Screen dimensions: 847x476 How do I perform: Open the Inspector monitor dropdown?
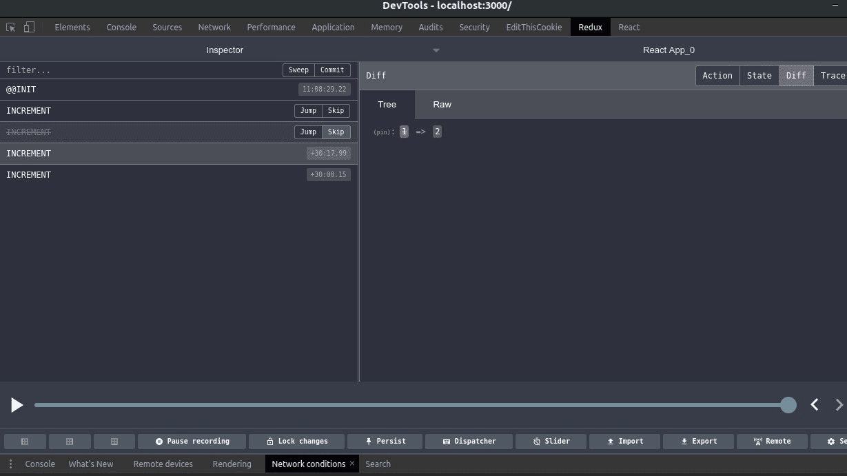coord(436,50)
